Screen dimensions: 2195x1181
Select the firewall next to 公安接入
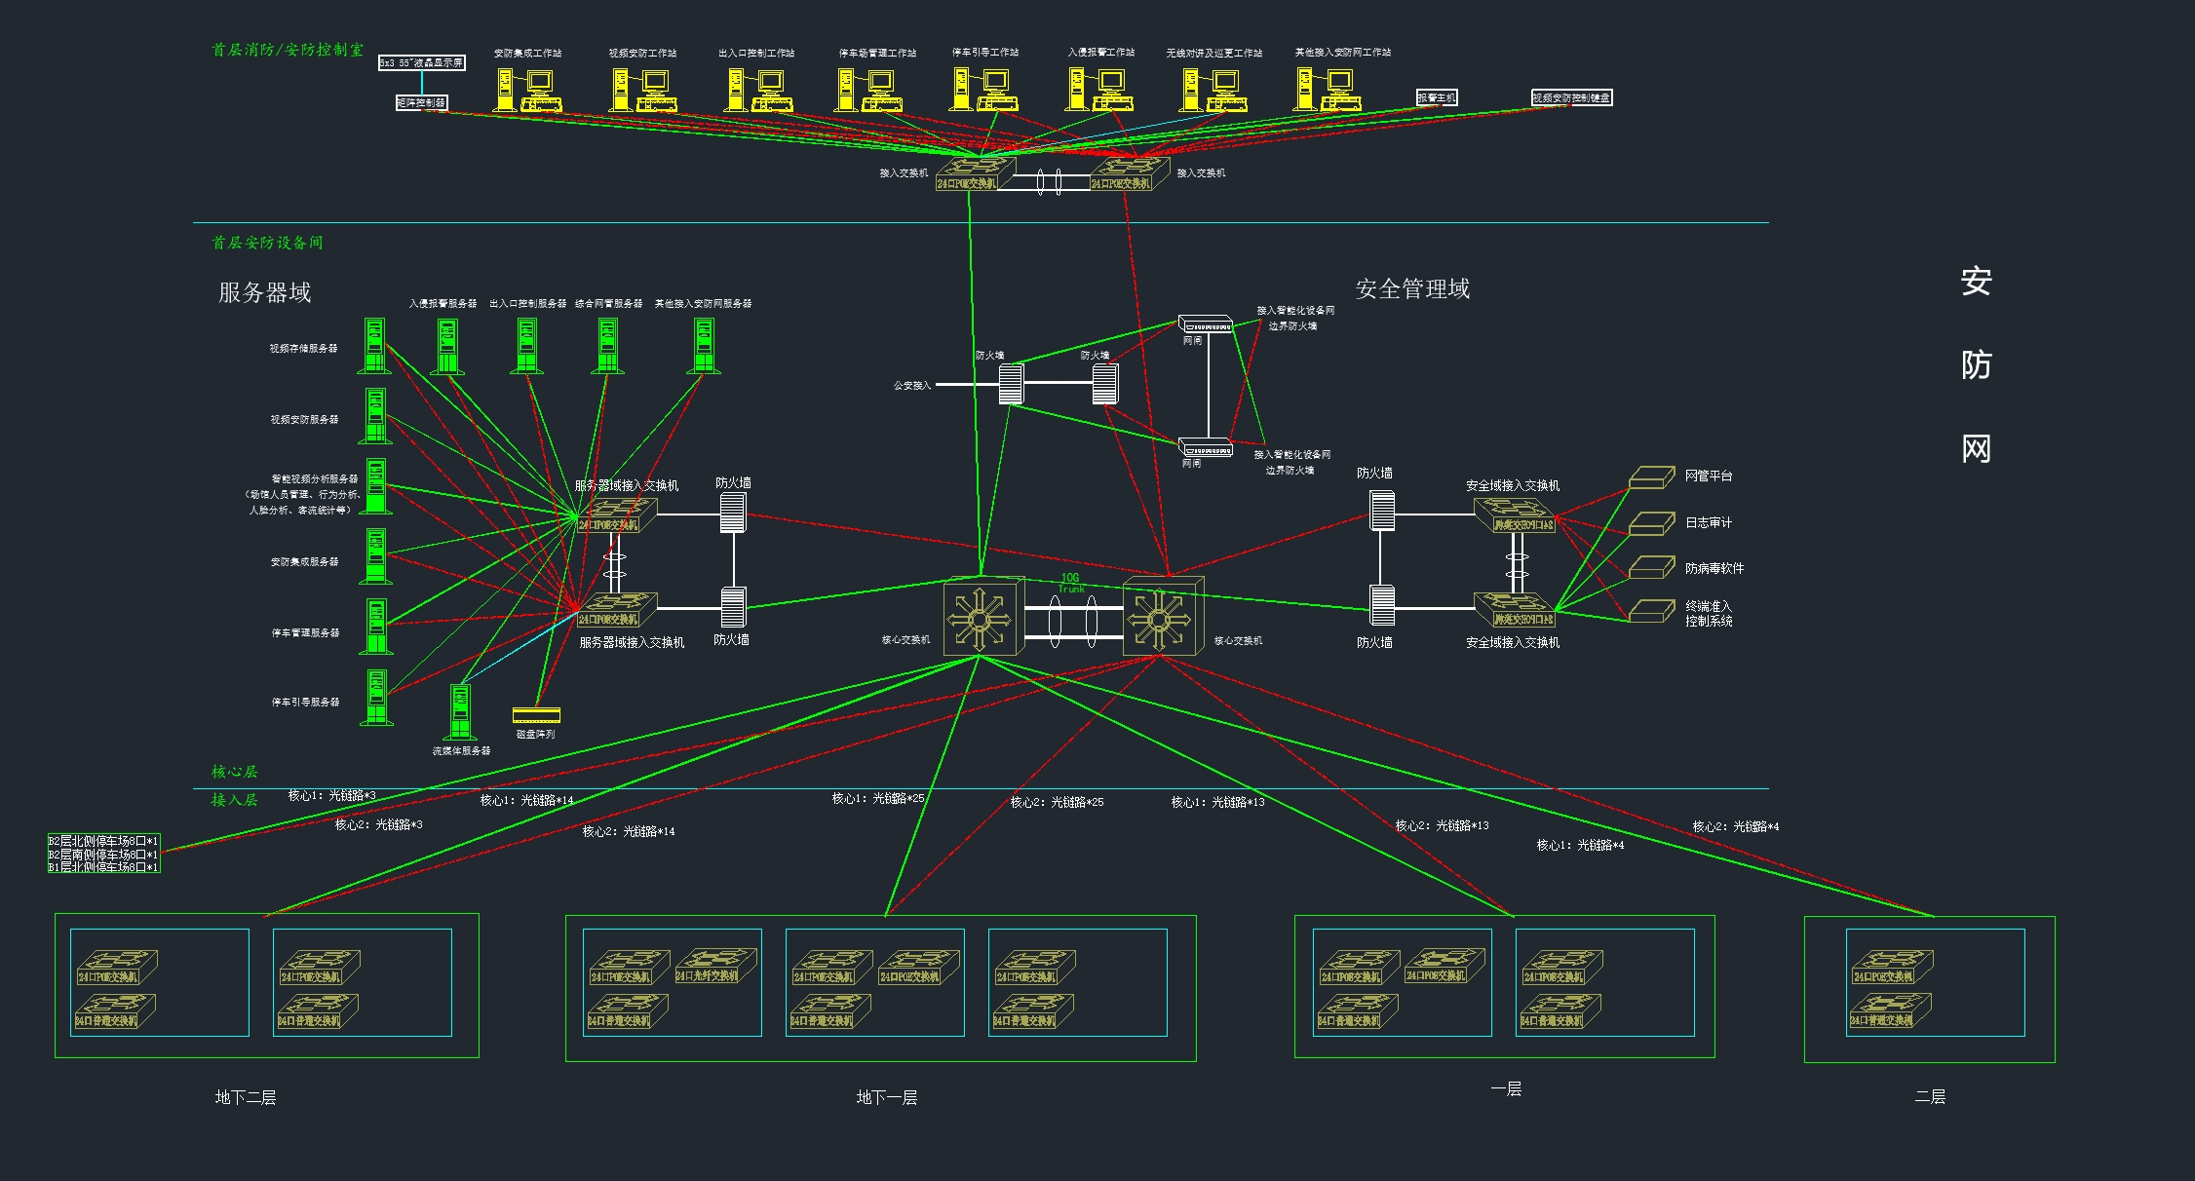click(1011, 384)
